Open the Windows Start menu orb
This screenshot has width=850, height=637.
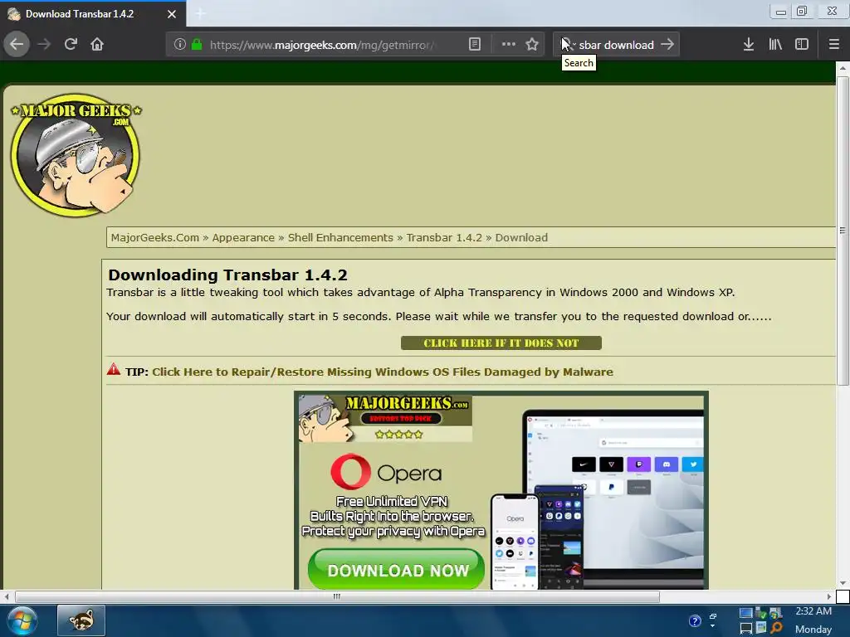coord(22,620)
